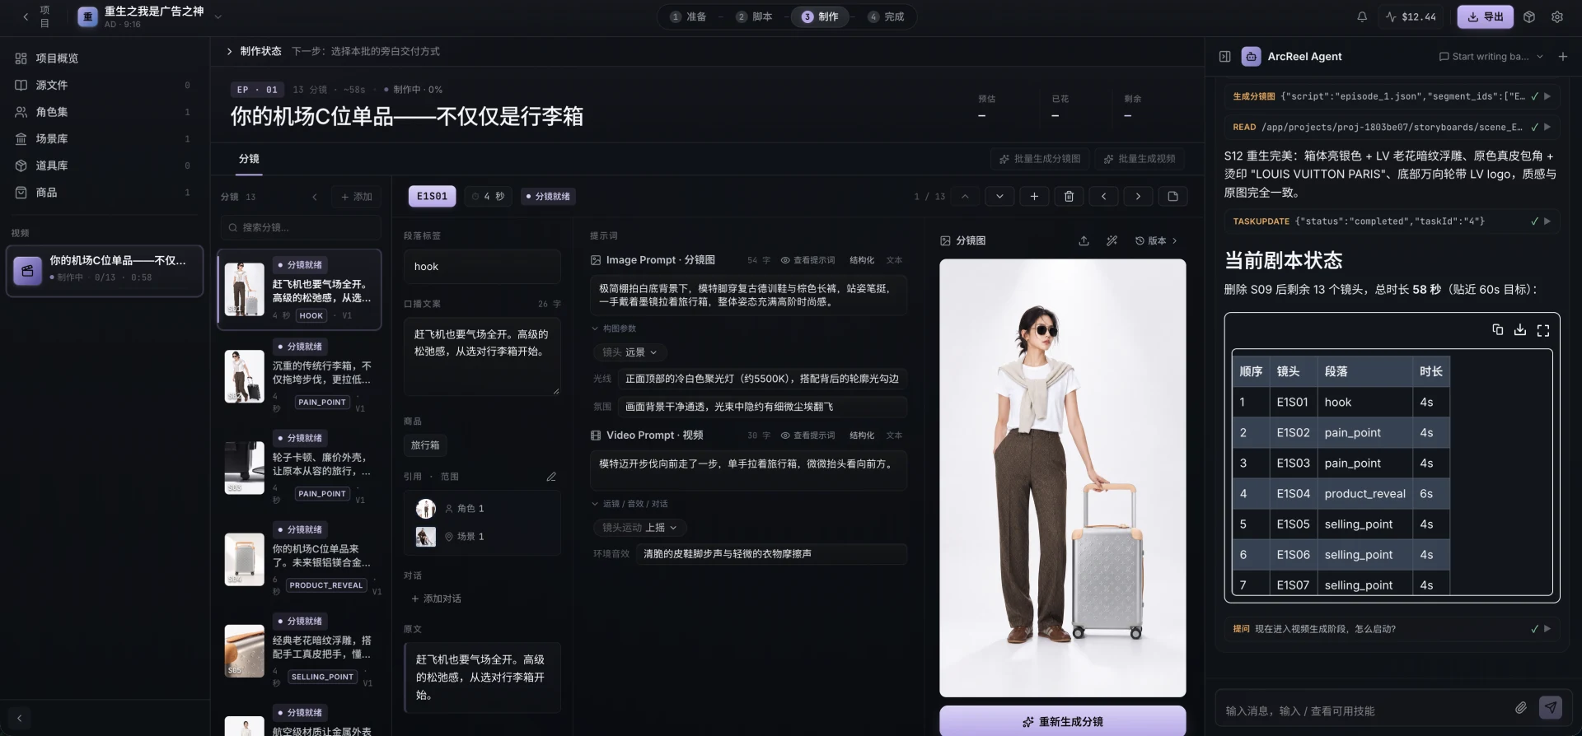Viewport: 1582px width, 736px height.
Task: Open the notifications bell
Action: click(1362, 16)
